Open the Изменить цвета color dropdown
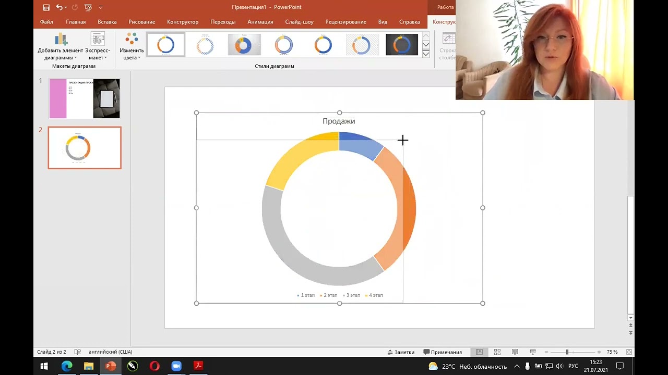The height and width of the screenshot is (375, 668). click(132, 47)
